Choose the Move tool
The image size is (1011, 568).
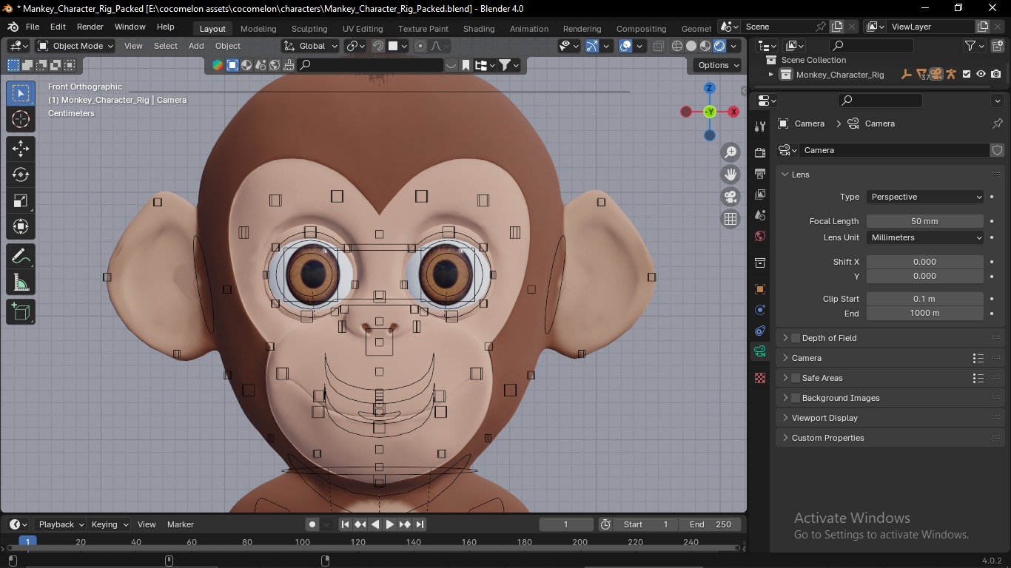[21, 149]
